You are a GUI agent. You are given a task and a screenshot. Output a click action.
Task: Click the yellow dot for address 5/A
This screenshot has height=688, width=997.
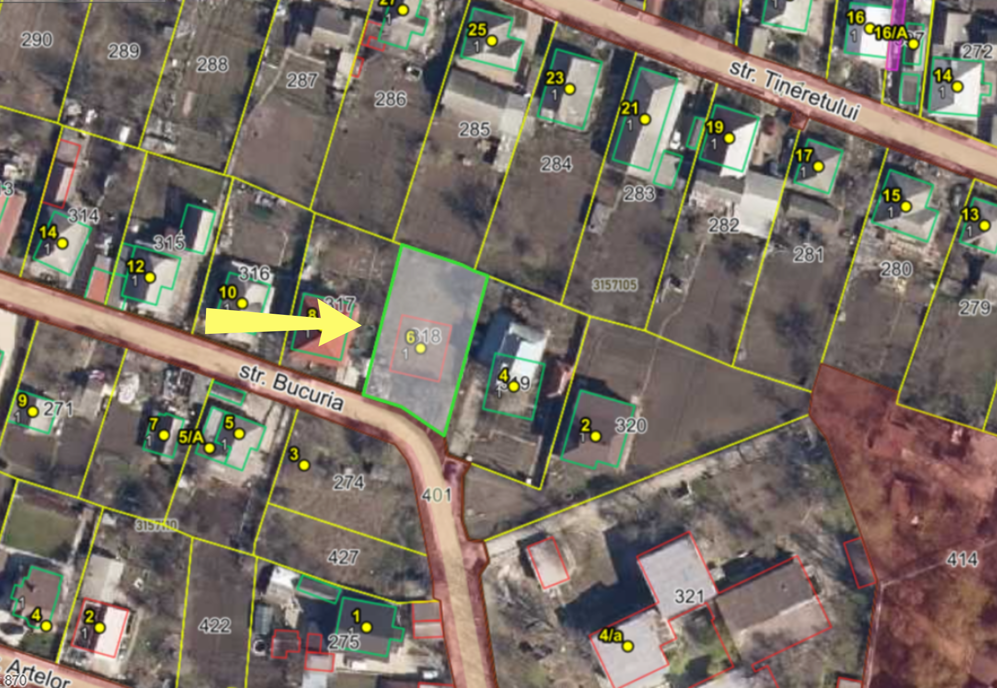click(210, 448)
